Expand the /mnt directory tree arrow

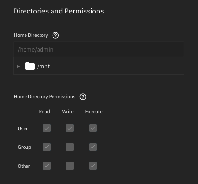(18, 66)
